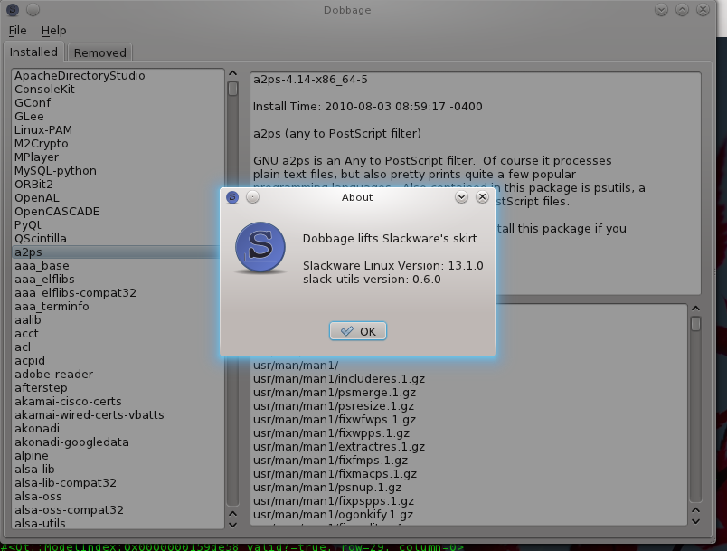Open the Help menu
Screen dimensions: 727x551
pyautogui.click(x=53, y=31)
